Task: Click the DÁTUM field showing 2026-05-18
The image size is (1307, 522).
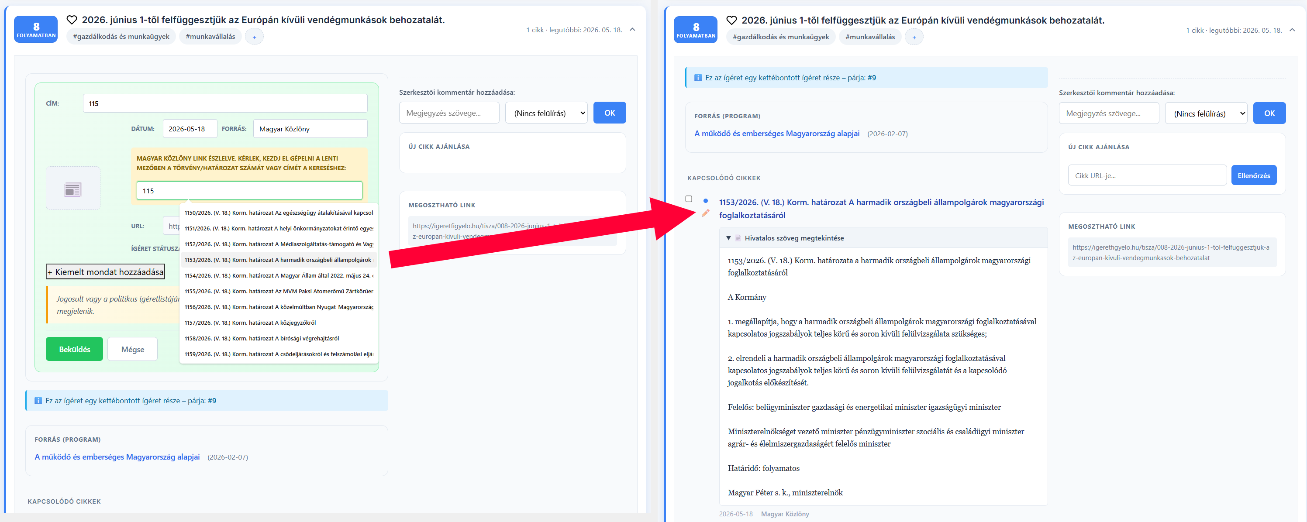Action: click(190, 129)
